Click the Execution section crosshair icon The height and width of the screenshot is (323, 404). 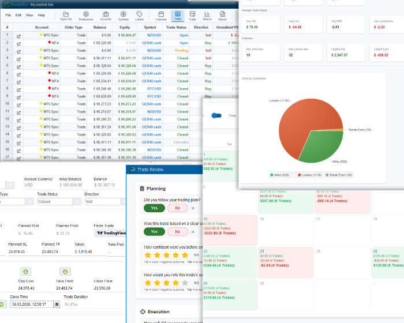tap(143, 311)
